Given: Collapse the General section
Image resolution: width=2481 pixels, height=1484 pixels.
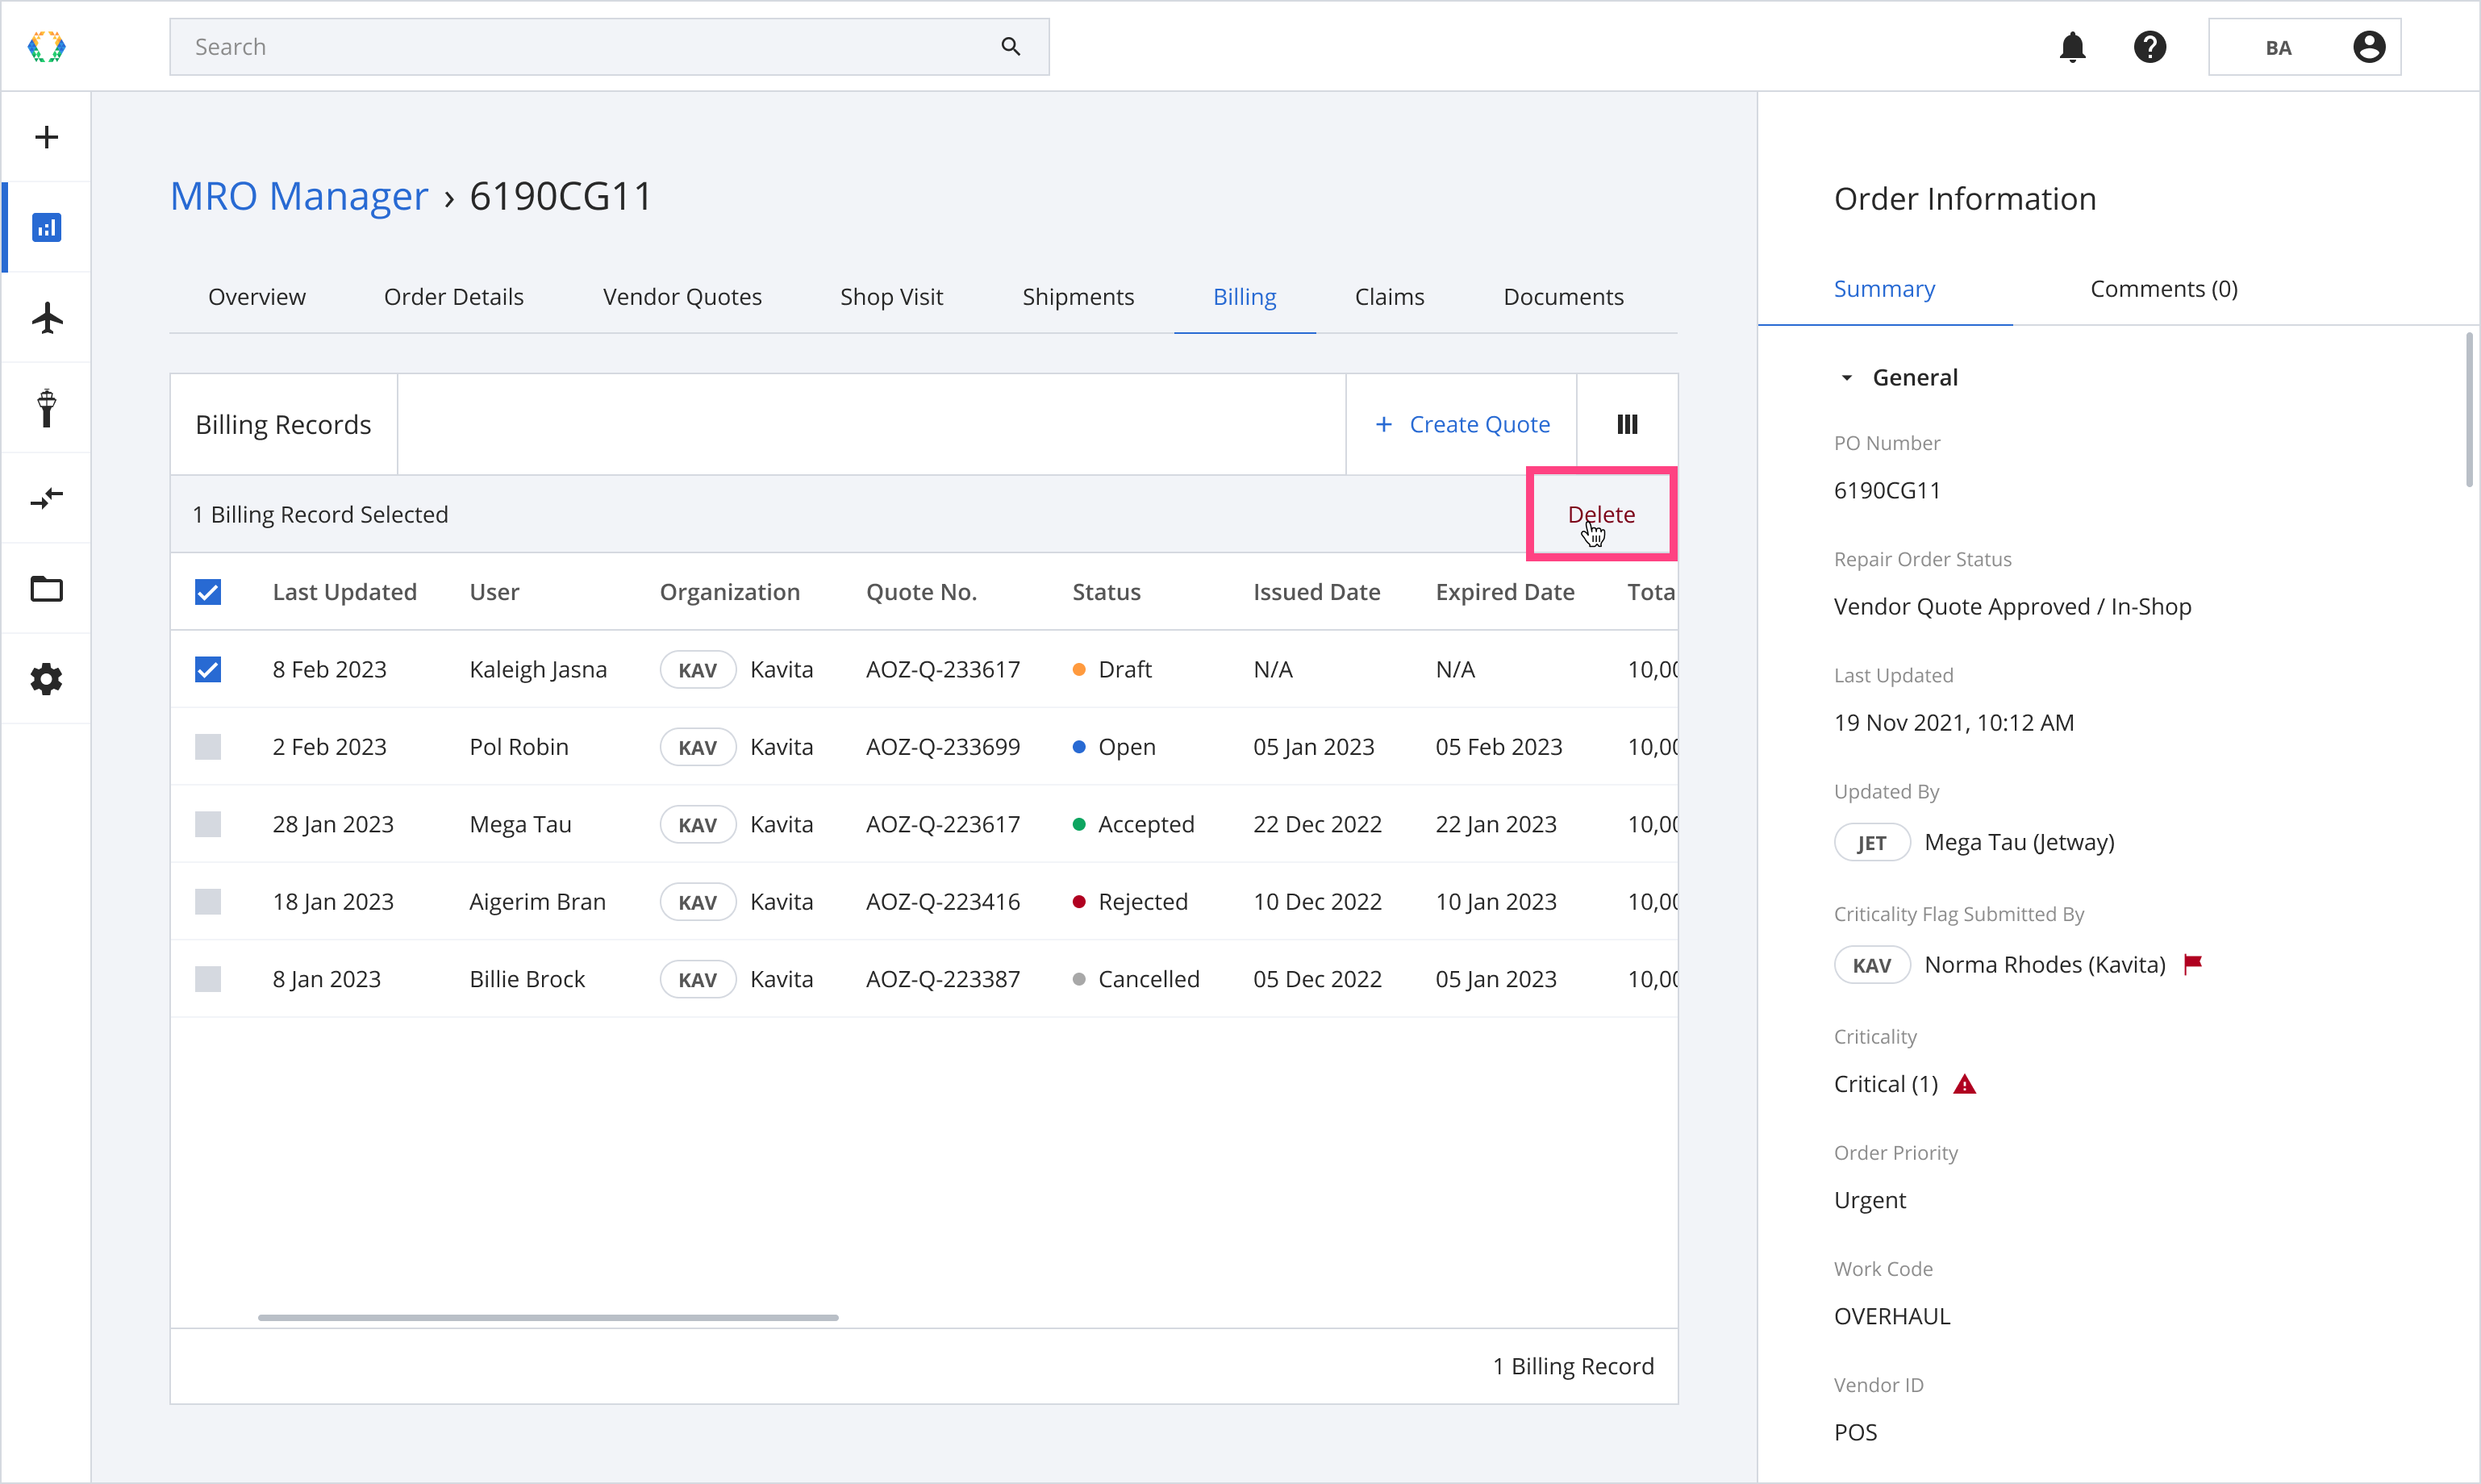Looking at the screenshot, I should (1846, 378).
